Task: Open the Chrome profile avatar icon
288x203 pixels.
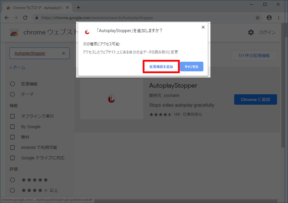Action: point(269,18)
